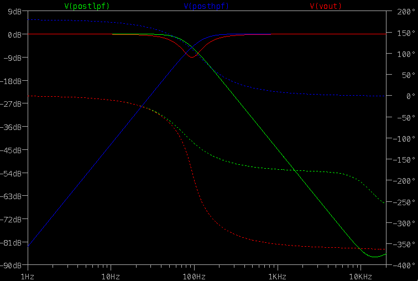The height and width of the screenshot is (281, 418).
Task: Click the green postlpf magnitude minimum past 10KHz
Action: click(375, 257)
